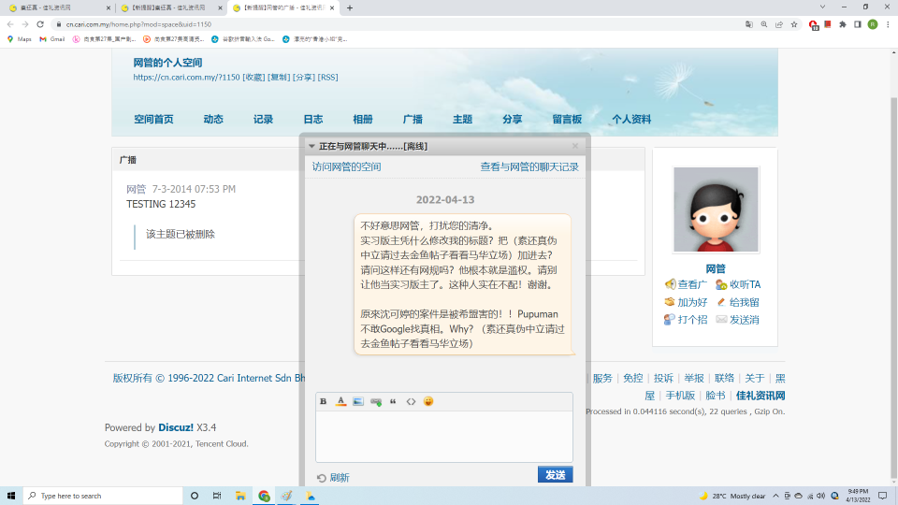Click Windows taskbar search box
Screen dimensions: 898x505
pyautogui.click(x=103, y=496)
